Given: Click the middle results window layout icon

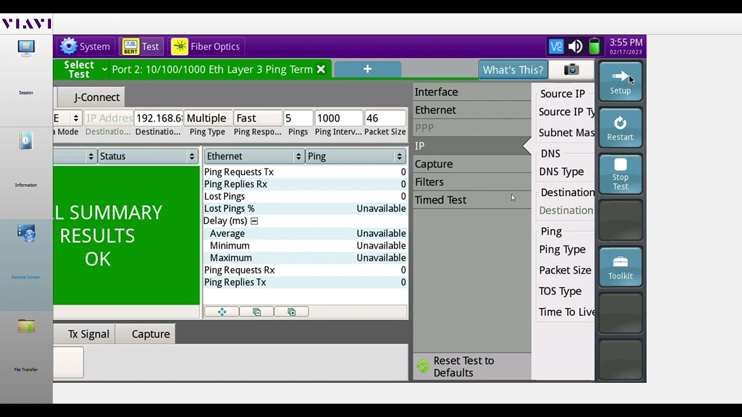Looking at the screenshot, I should coord(257,312).
